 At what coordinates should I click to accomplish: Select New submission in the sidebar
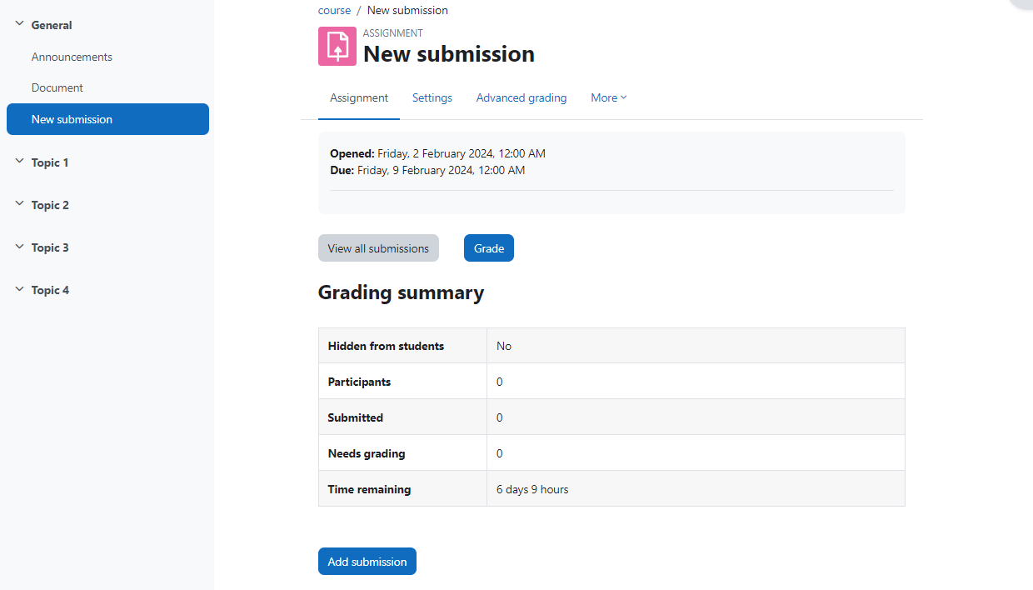(72, 118)
